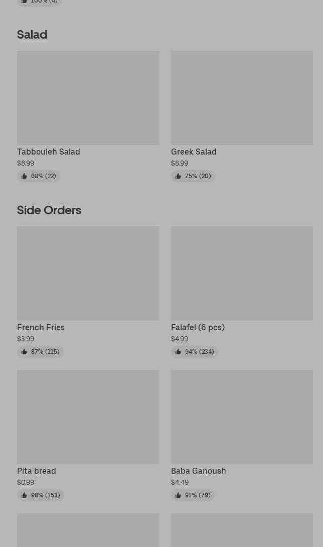Click thumbs-up icon under Tabbouleh Salad

point(24,176)
